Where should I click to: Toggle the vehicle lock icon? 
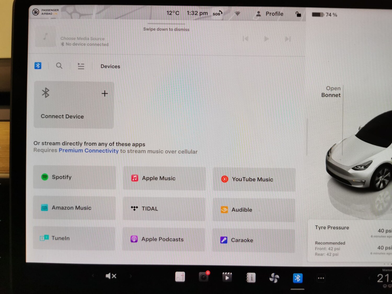pyautogui.click(x=298, y=14)
